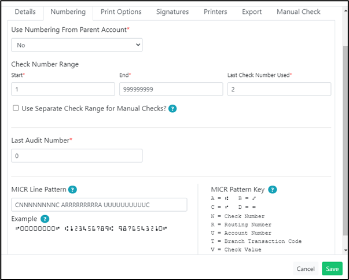Image resolution: width=349 pixels, height=280 pixels.
Task: Click the Example help icon
Action: coord(45,219)
